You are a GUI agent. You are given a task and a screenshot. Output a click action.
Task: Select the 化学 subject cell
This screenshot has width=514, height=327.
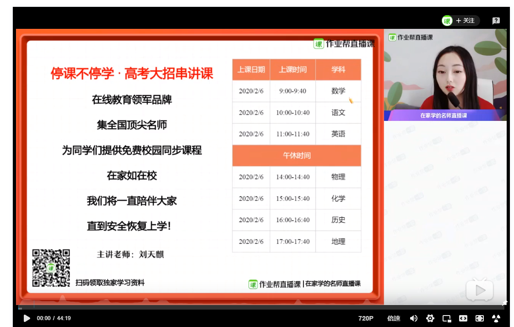(338, 198)
